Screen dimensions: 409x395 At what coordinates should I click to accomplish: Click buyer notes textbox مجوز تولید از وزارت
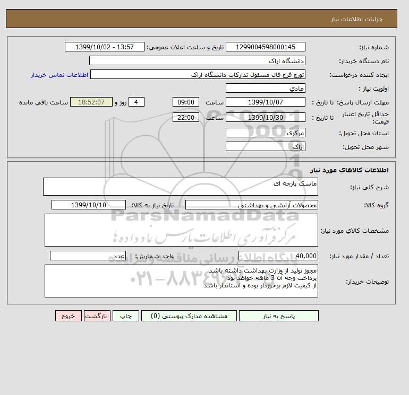click(x=181, y=281)
